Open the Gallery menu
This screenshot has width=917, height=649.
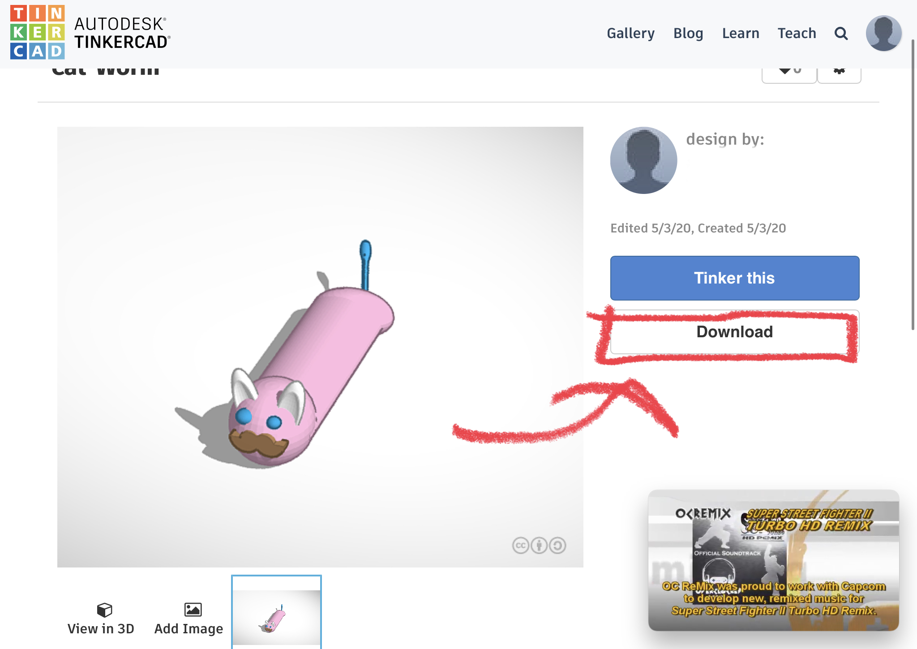click(x=630, y=33)
